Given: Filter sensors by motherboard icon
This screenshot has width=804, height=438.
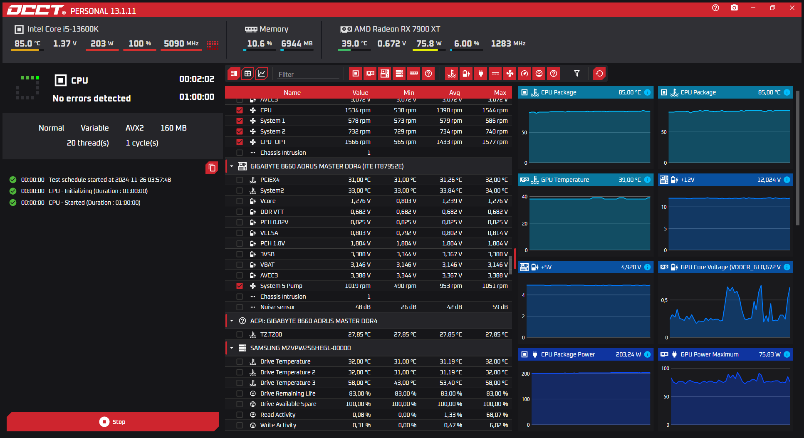Looking at the screenshot, I should (x=385, y=74).
